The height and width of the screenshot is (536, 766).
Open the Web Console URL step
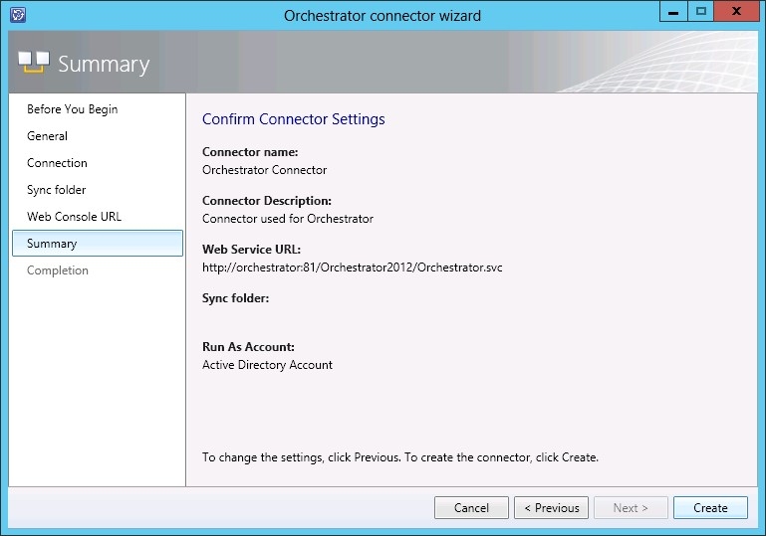point(75,217)
